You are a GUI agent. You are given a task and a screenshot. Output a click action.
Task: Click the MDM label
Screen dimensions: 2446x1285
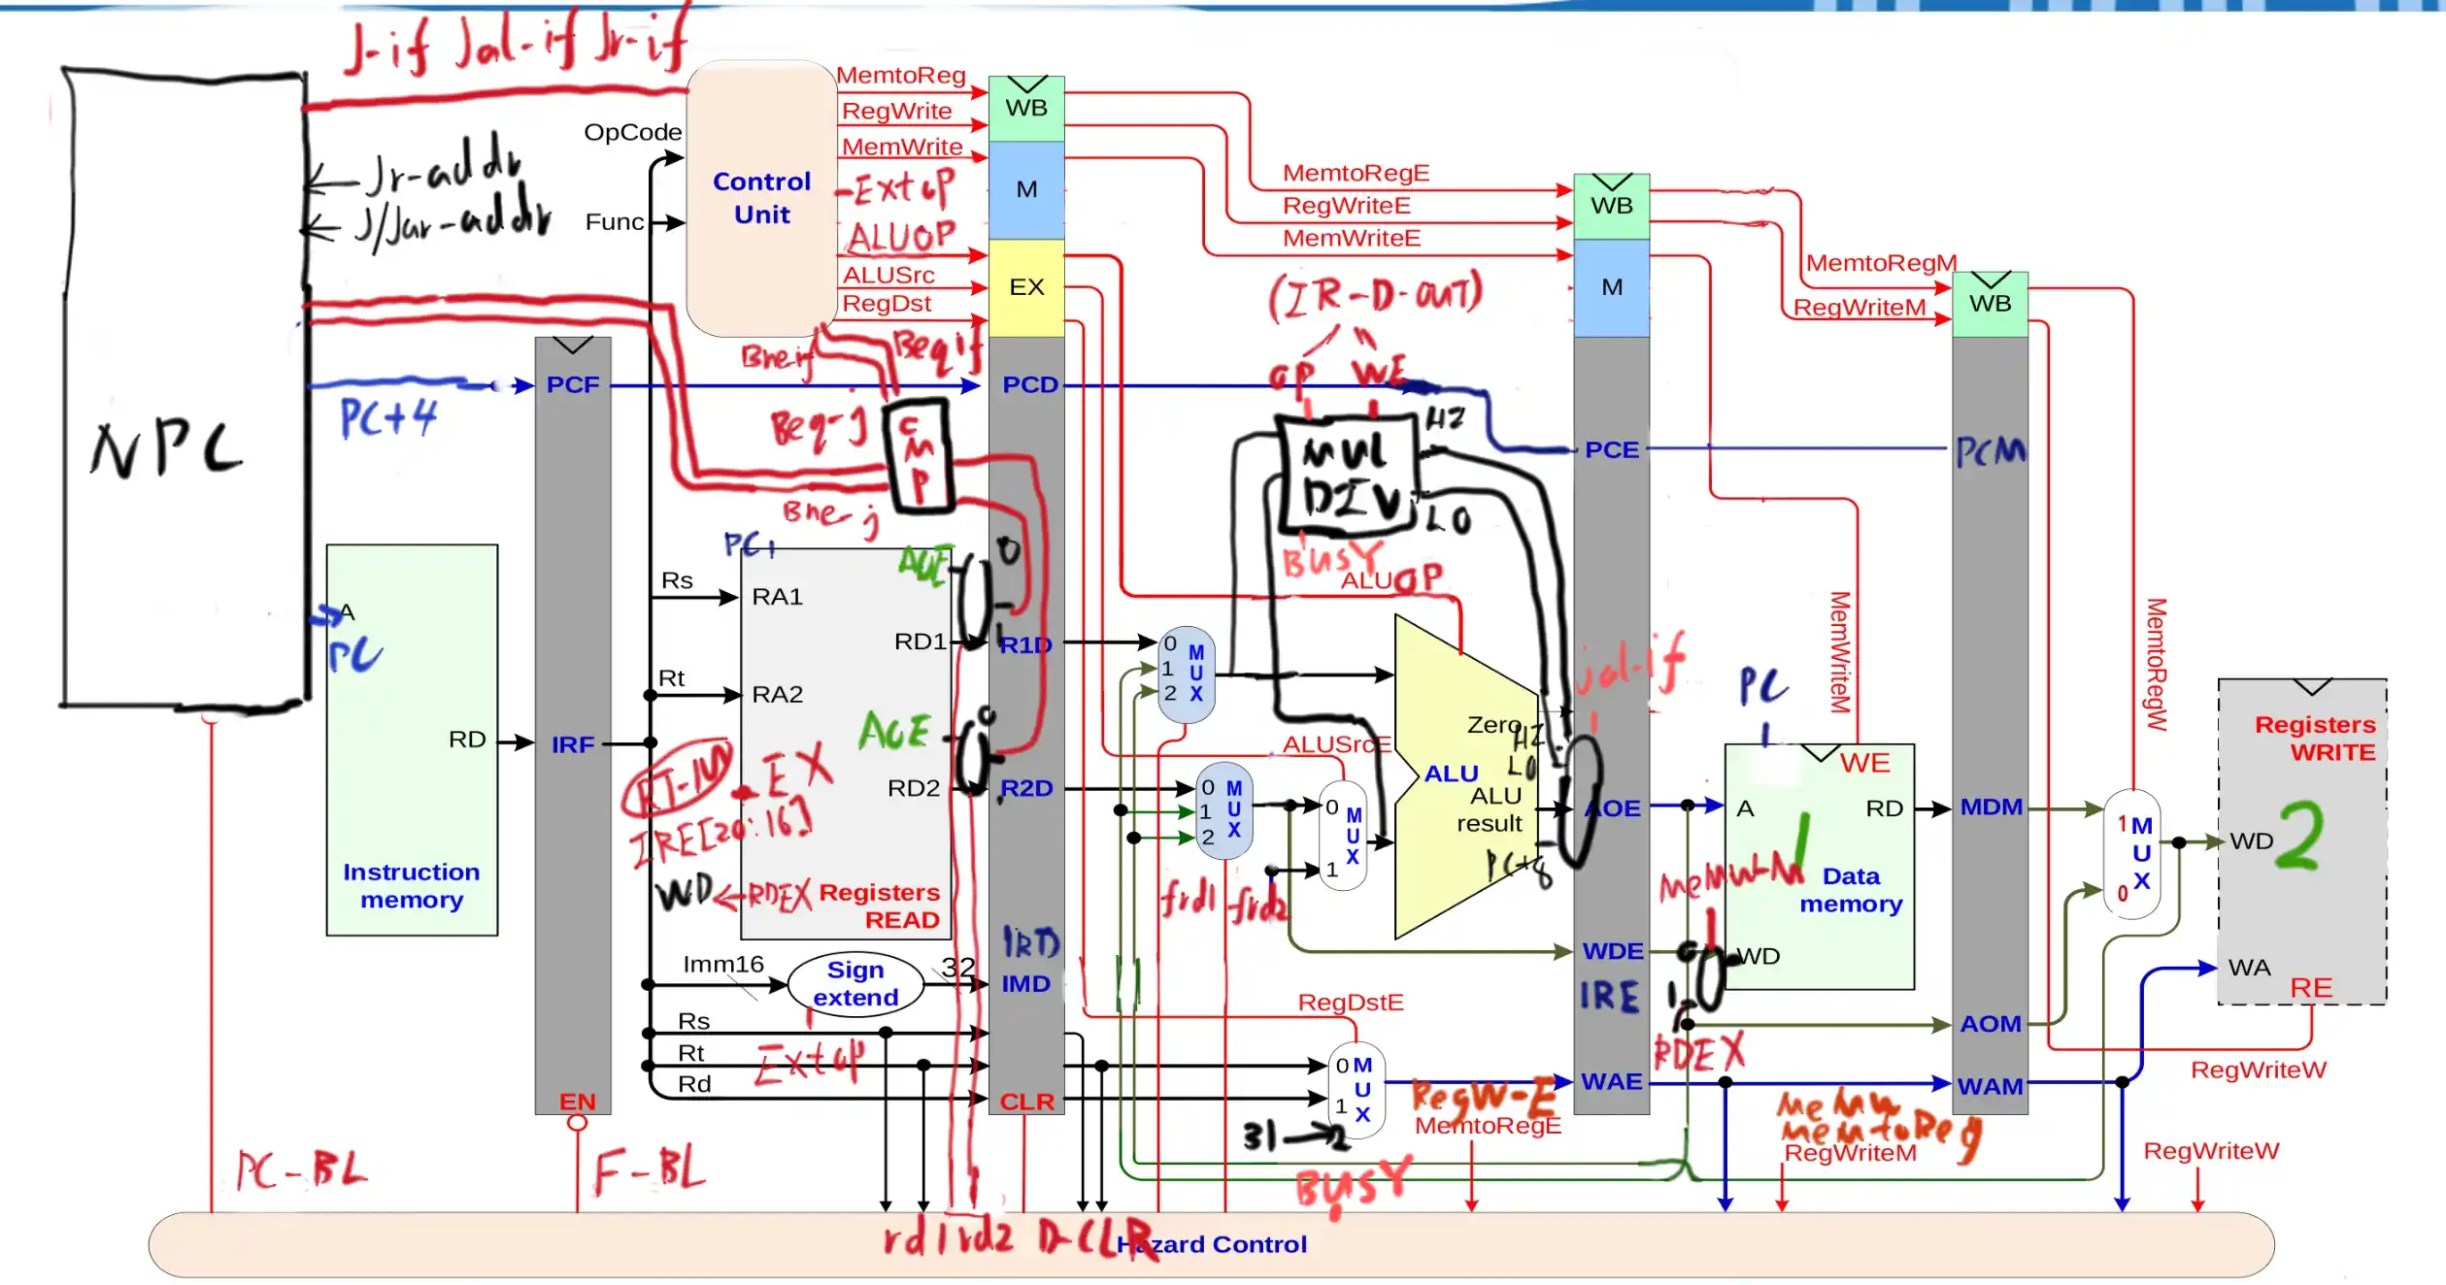pyautogui.click(x=1992, y=807)
